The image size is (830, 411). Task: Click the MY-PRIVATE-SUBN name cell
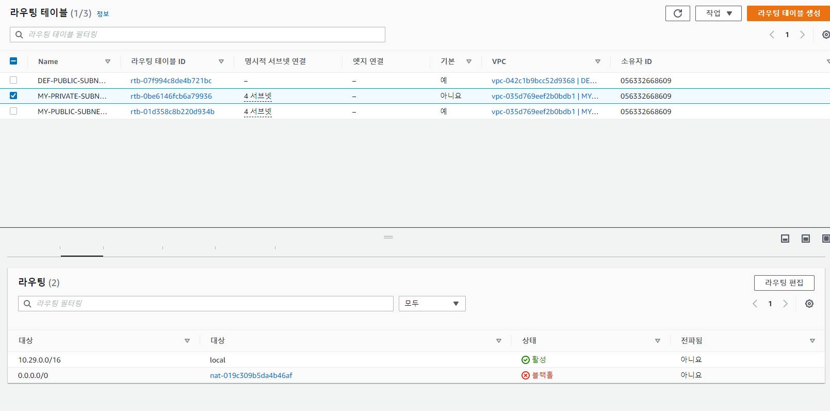coord(72,96)
